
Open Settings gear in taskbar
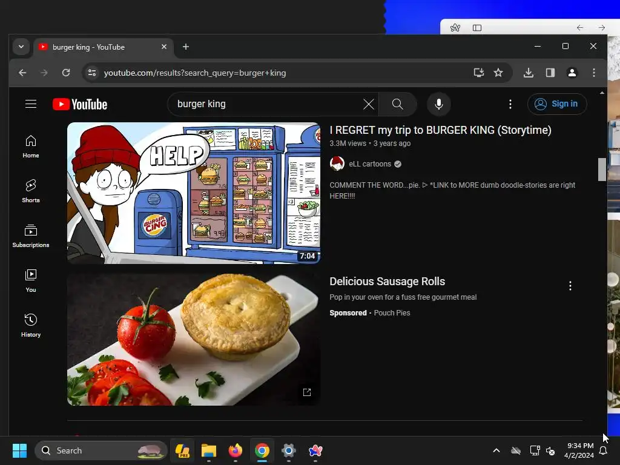click(x=289, y=450)
